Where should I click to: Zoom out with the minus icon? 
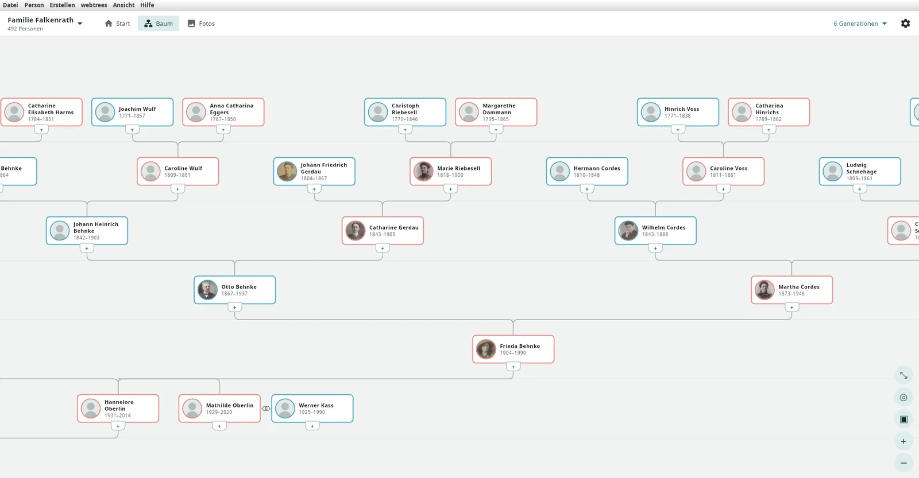click(x=903, y=463)
